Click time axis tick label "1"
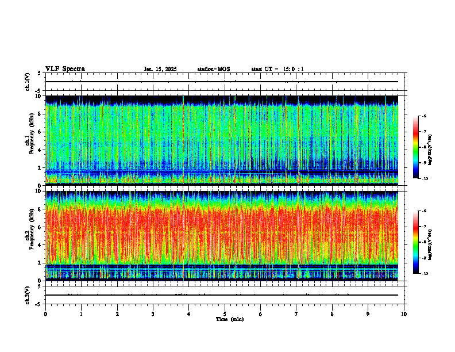This screenshot has width=455, height=352. point(81,313)
